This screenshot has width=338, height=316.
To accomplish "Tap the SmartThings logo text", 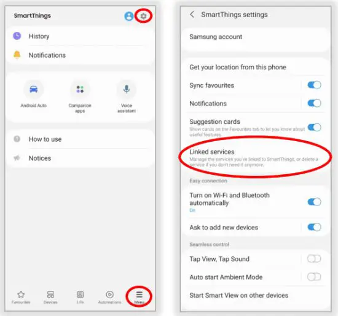I will pos(33,15).
